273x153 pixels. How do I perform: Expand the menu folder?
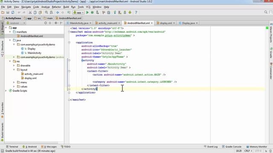(x=14, y=82)
